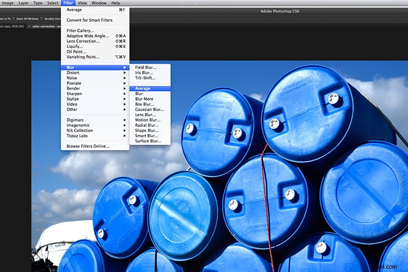
Task: Expand the Render submenu
Action: 95,88
